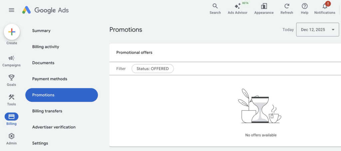Viewport: 341px width, 151px height.
Task: Go to Campaigns megaphone icon
Action: [12, 58]
